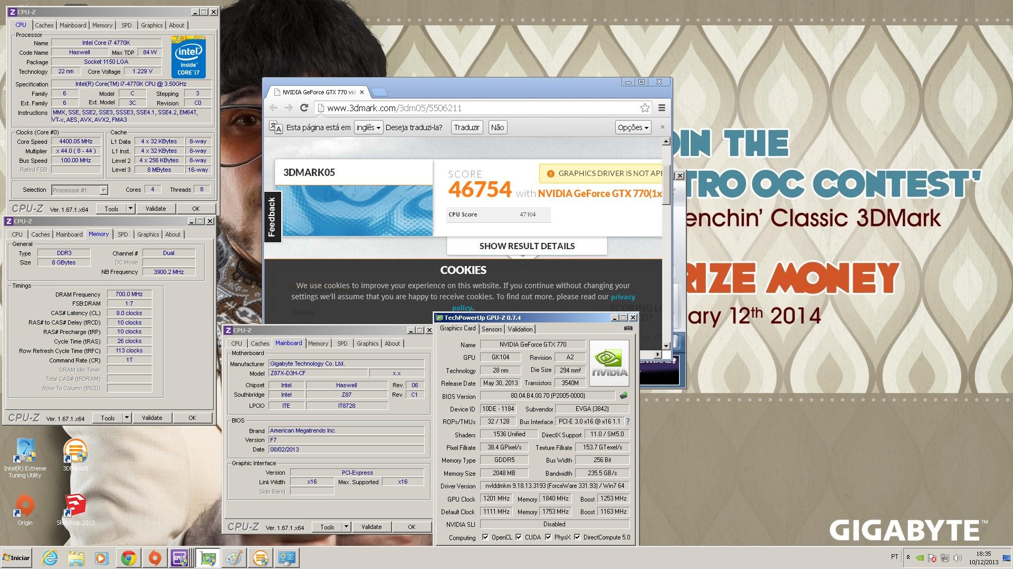Click the Intel Core i7 logo in CPU-Z
The width and height of the screenshot is (1013, 569).
(188, 57)
